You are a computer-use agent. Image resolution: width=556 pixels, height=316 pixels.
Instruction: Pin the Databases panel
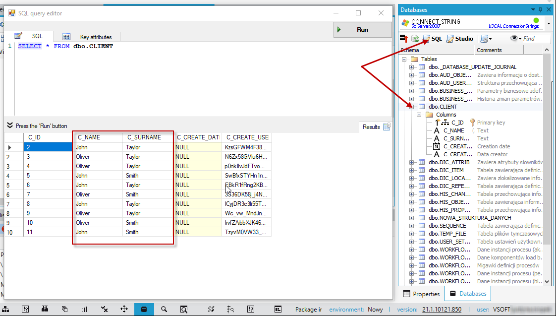click(541, 9)
